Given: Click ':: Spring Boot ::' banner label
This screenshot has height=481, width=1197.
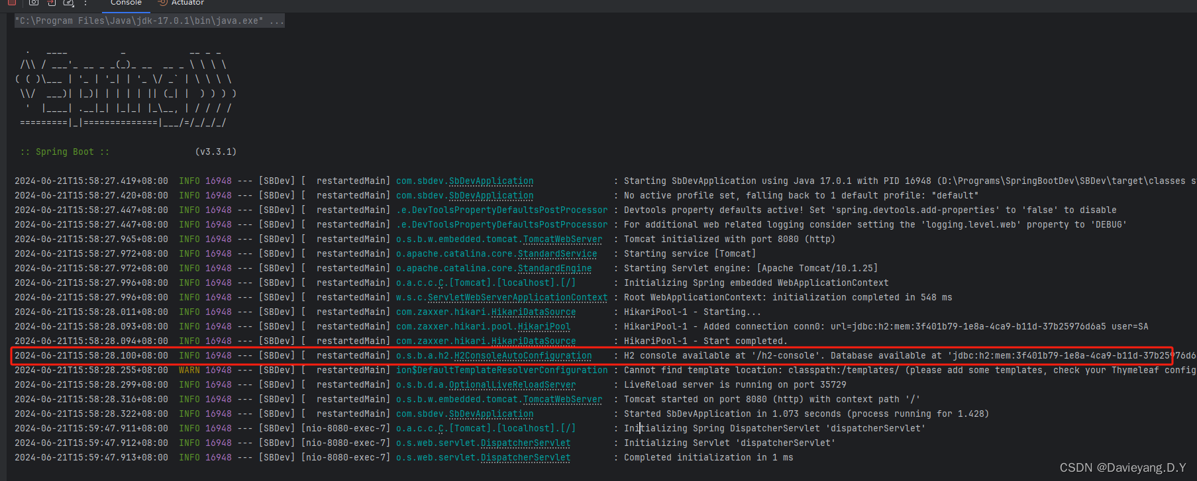Looking at the screenshot, I should point(65,152).
